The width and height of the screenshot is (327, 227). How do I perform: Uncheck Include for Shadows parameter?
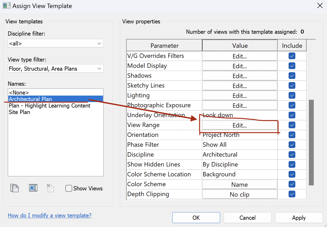click(292, 76)
